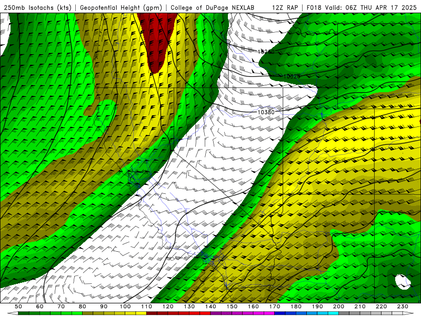Viewport: 421px width, 316px height.
Task: Select the olive swatch right of 80
Action: tap(88, 313)
